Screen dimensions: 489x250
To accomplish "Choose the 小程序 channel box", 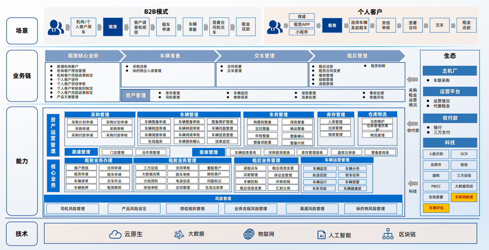I will click(x=302, y=32).
